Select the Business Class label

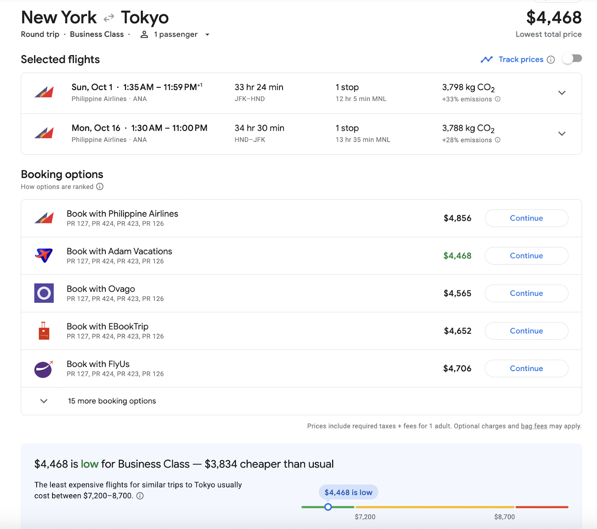coord(97,34)
